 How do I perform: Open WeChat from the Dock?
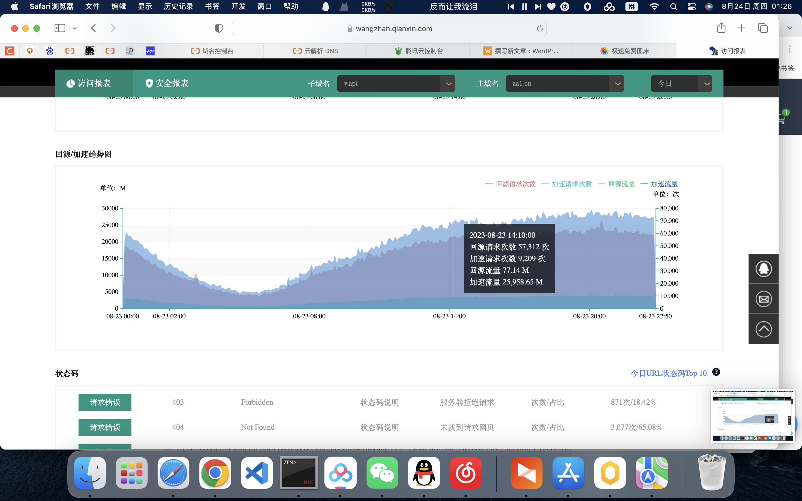click(x=382, y=473)
